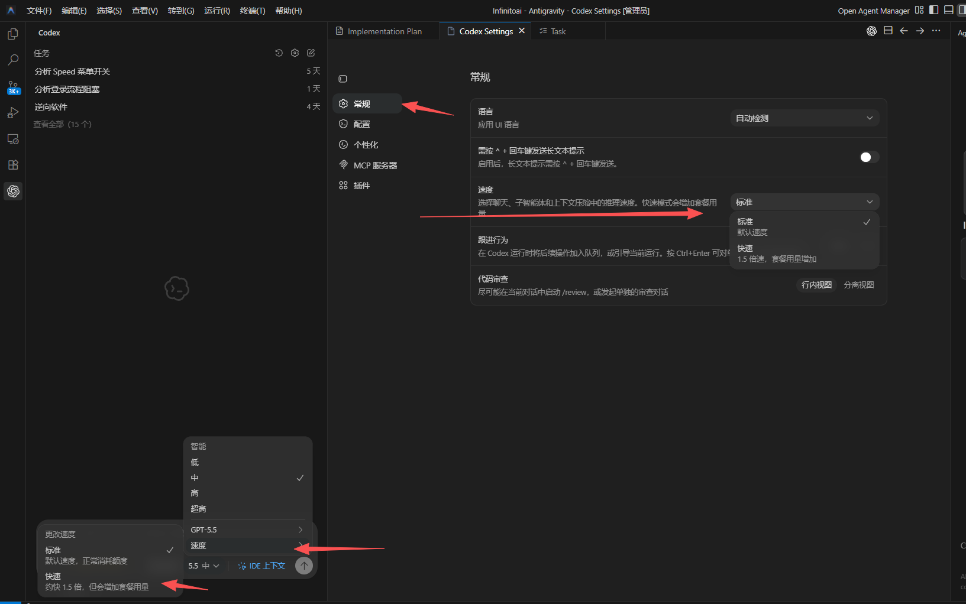Open task 分析 Speed 菜单开关
Screen dimensions: 966x604
coord(177,72)
